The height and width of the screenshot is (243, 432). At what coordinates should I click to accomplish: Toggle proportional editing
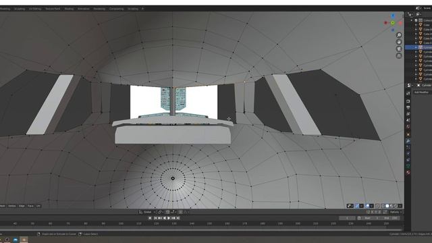(x=180, y=212)
